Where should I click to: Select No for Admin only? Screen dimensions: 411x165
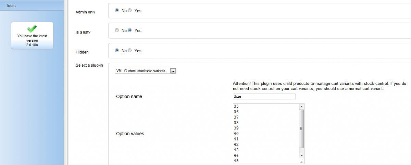(117, 11)
